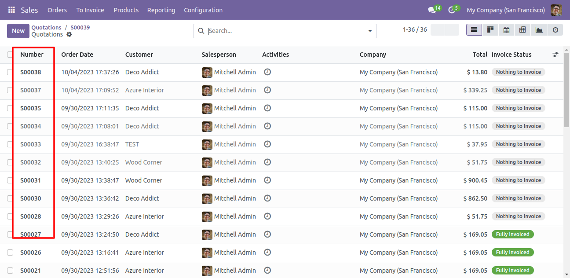Select checkbox for order S00031
The image size is (570, 278).
(x=10, y=180)
